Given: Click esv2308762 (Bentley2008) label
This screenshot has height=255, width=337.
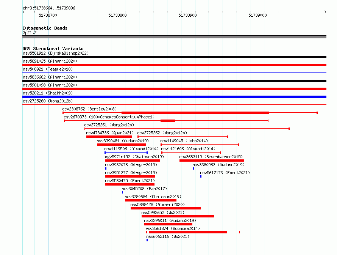Looking at the screenshot, I should tap(89, 109).
